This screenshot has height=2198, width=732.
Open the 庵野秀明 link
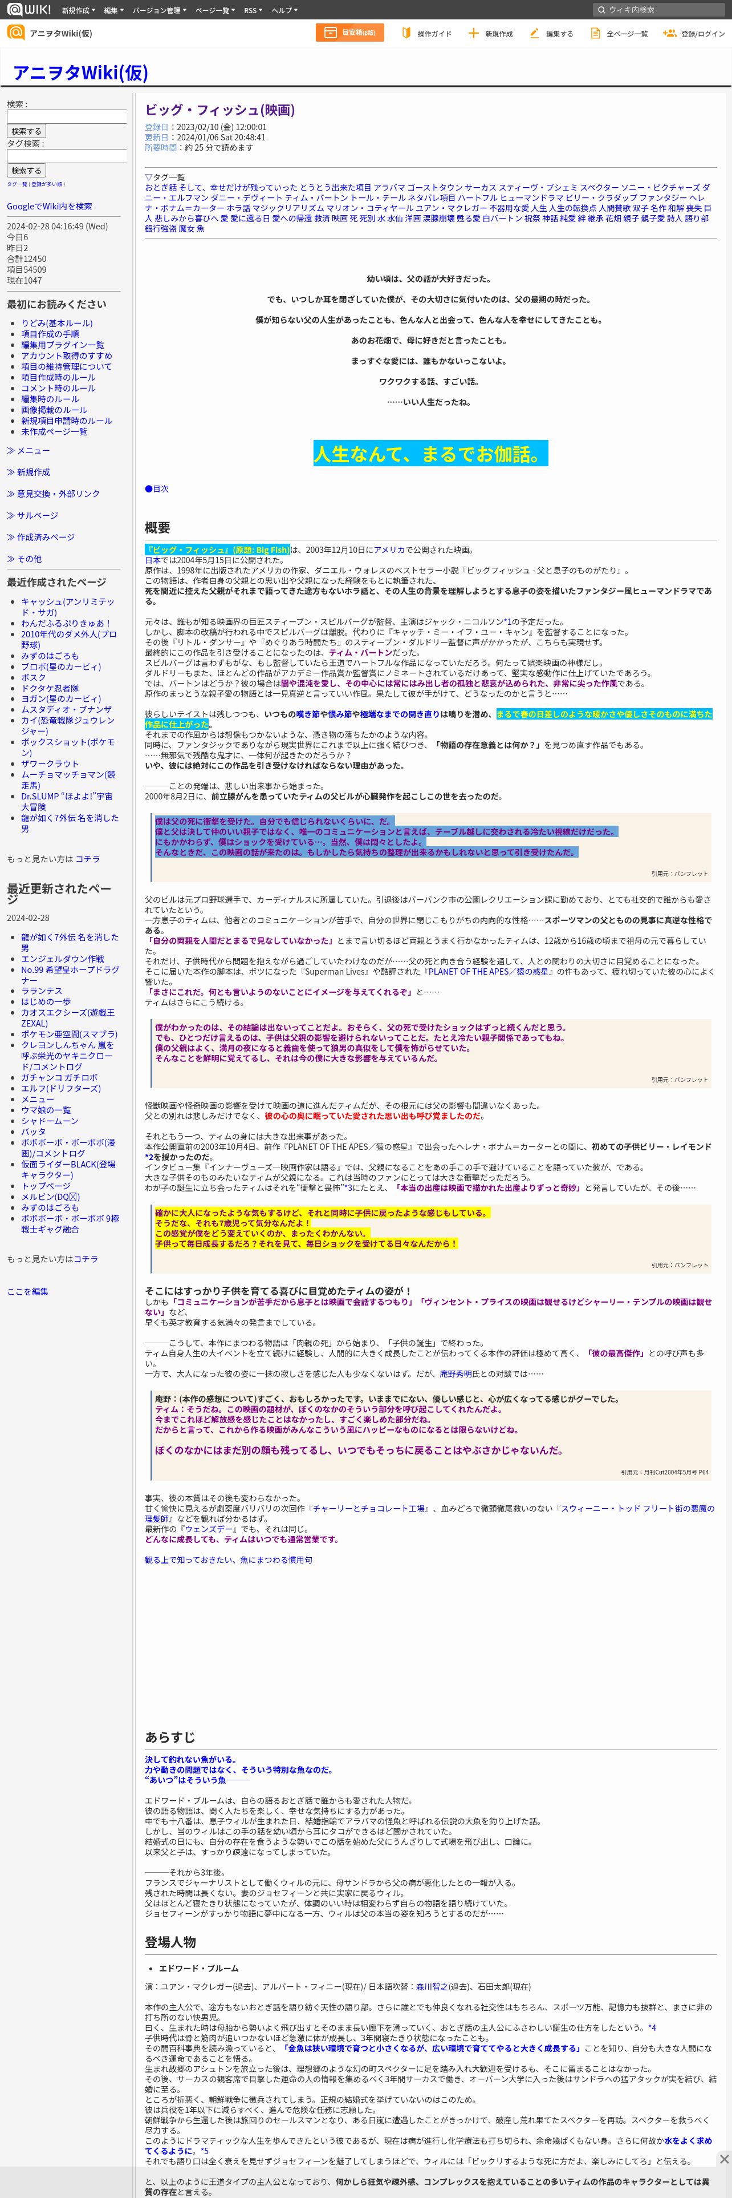(x=456, y=1375)
